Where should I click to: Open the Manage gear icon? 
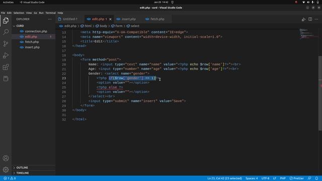(x=6, y=170)
